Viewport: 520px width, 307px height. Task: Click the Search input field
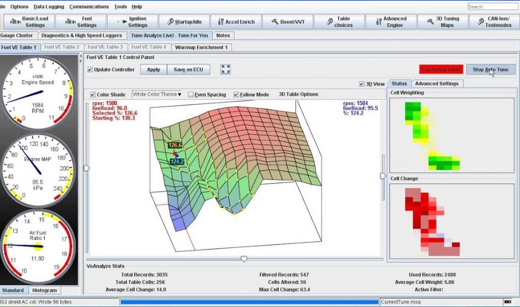pos(492,7)
